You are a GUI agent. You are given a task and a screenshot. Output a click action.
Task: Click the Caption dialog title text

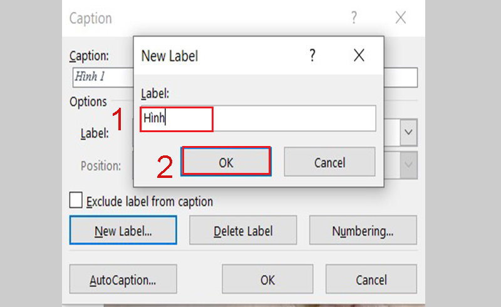tap(91, 18)
